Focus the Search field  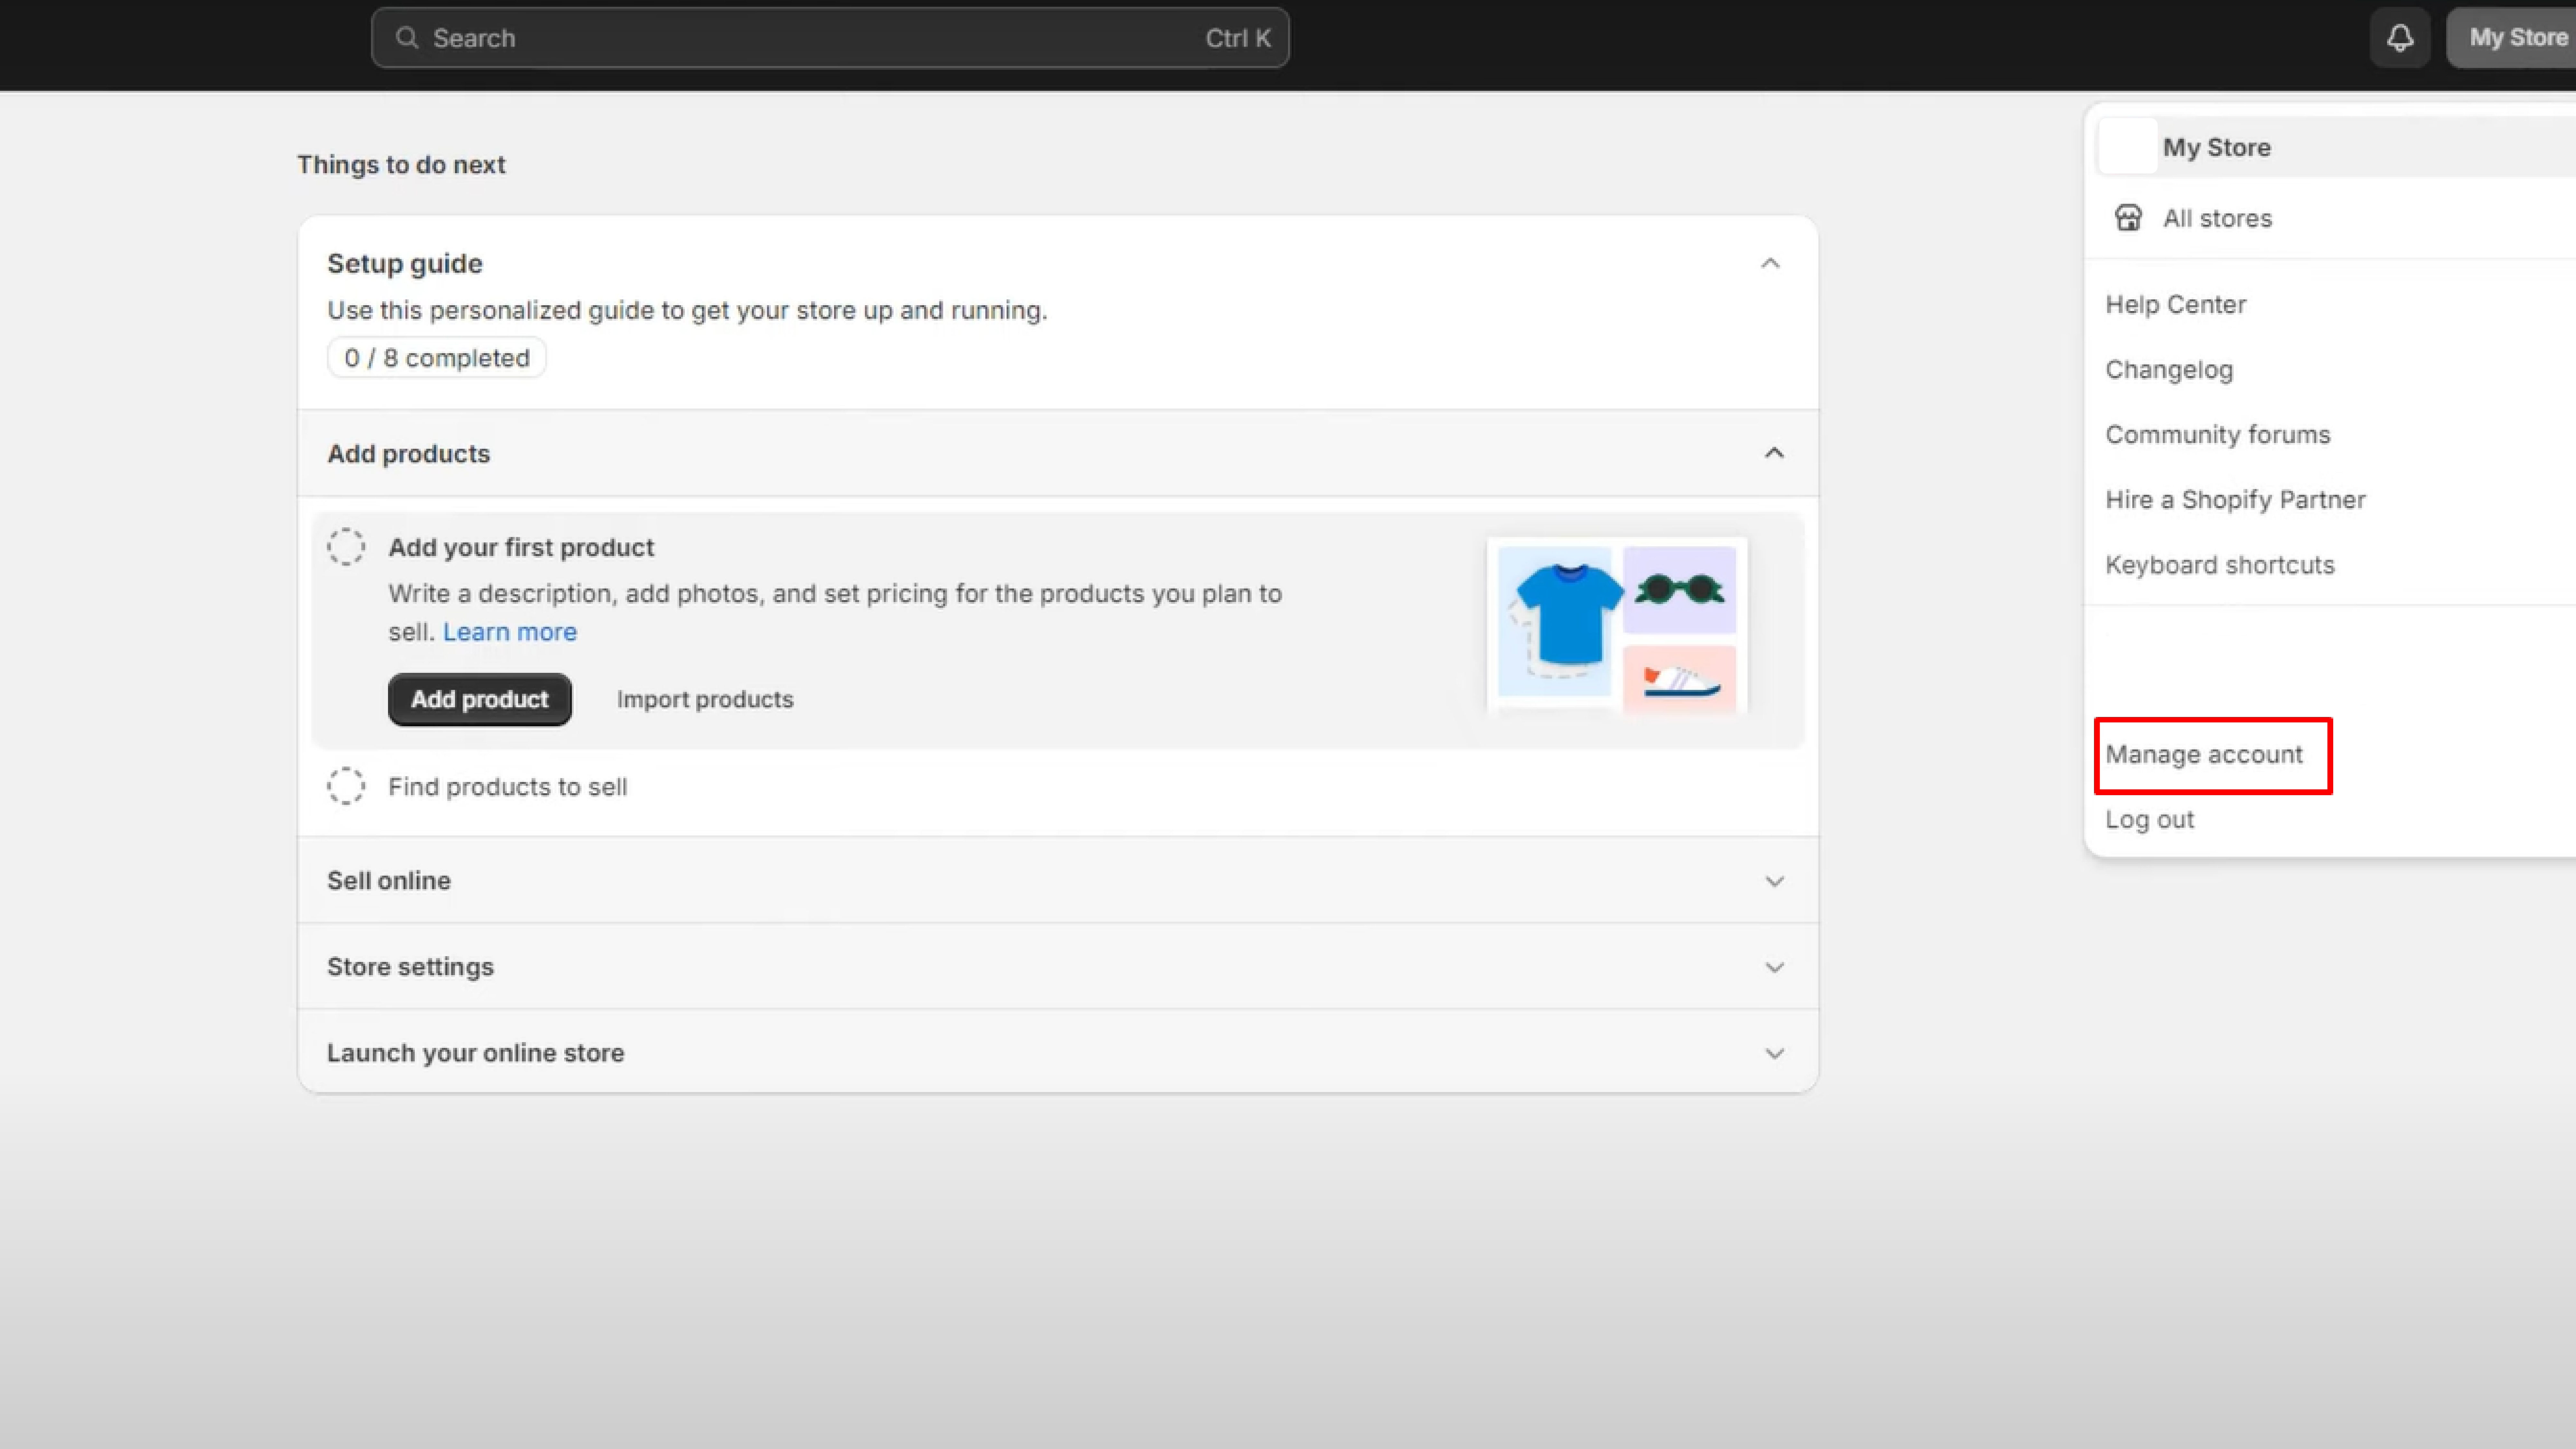click(830, 38)
